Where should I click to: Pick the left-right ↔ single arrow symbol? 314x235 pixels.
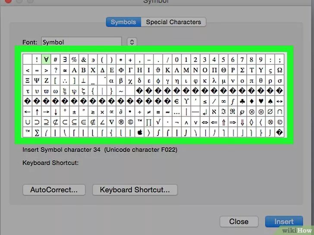point(279,101)
